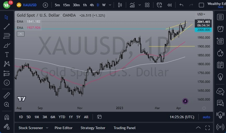Image resolution: width=226 pixels, height=133 pixels.
Task: Save the Wealthy Ed chart layout
Action: tap(220, 7)
